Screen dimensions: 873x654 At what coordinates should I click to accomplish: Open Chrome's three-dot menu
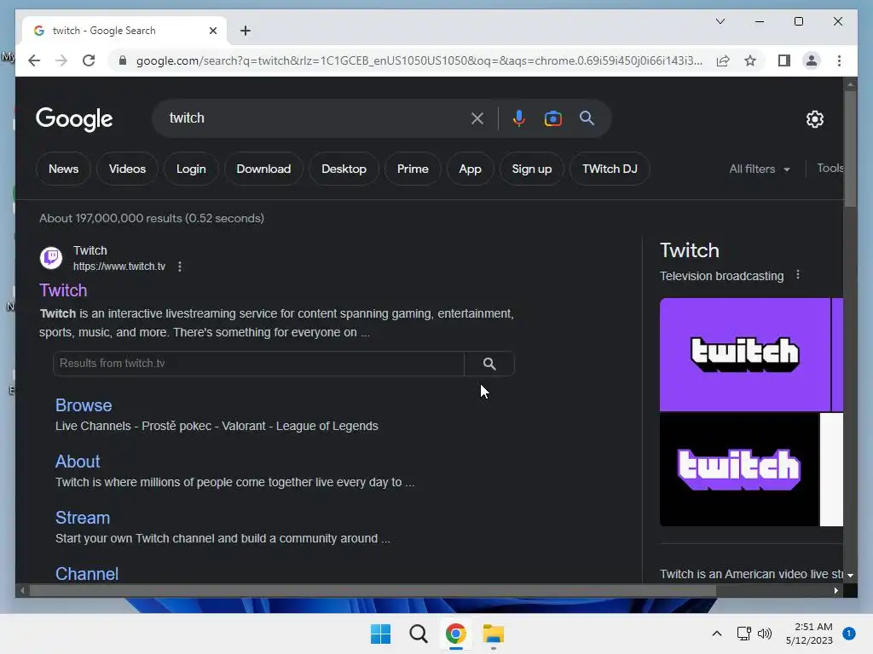[x=839, y=60]
